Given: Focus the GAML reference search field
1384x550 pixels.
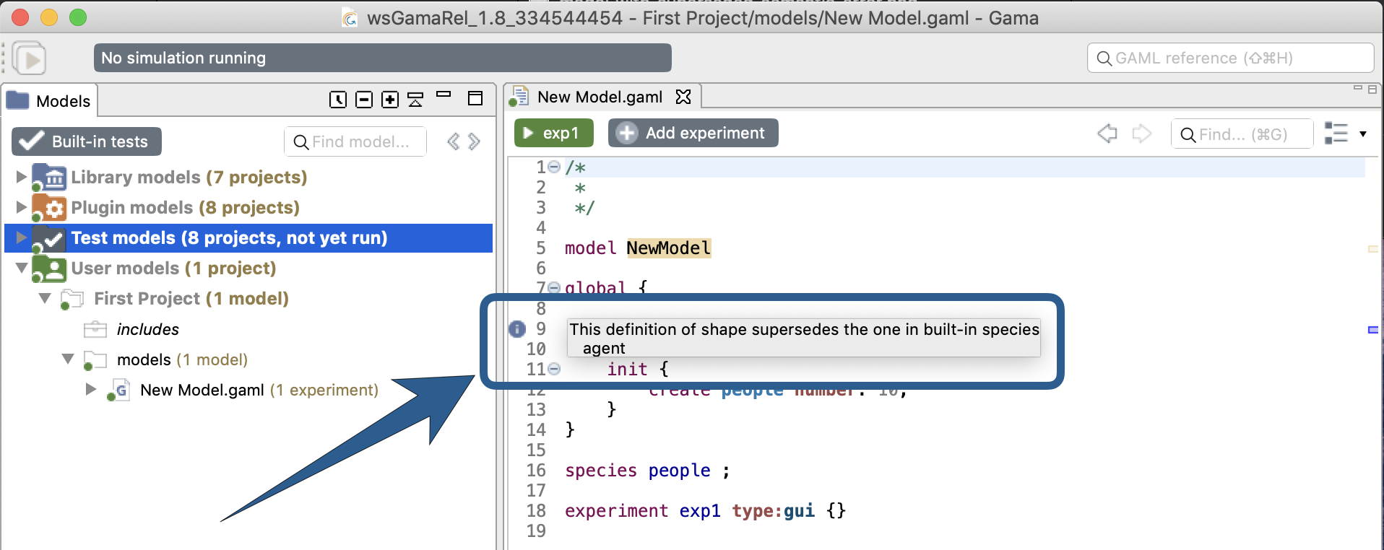Looking at the screenshot, I should [x=1230, y=58].
